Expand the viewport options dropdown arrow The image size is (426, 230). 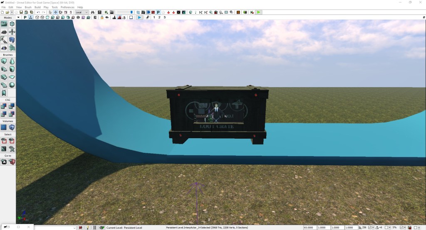pos(19,17)
